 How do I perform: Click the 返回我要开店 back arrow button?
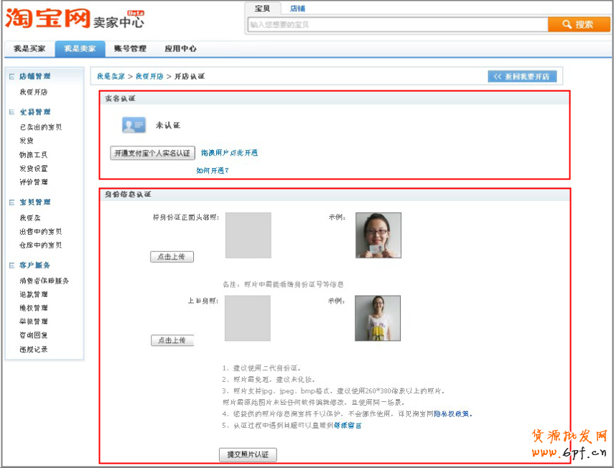click(522, 76)
